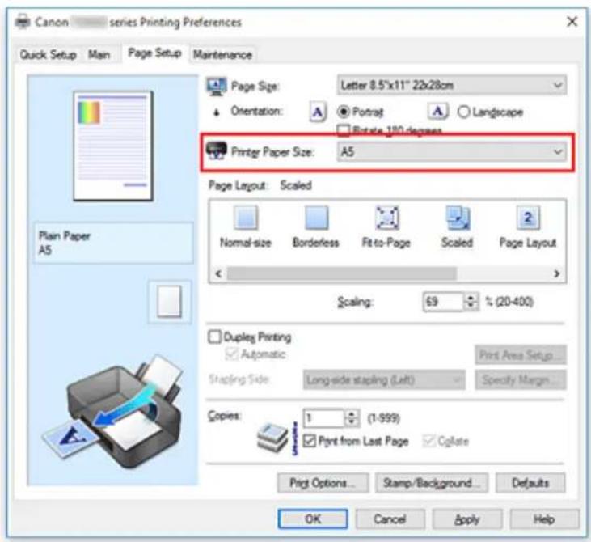Viewport: 591px width, 542px height.
Task: Select the Landscape radio button
Action: pos(463,112)
